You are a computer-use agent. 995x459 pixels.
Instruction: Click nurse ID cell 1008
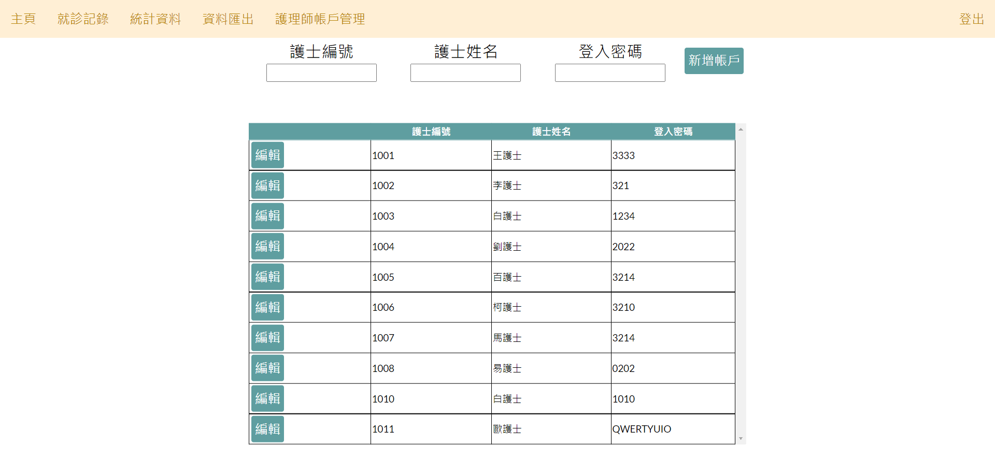tap(431, 368)
